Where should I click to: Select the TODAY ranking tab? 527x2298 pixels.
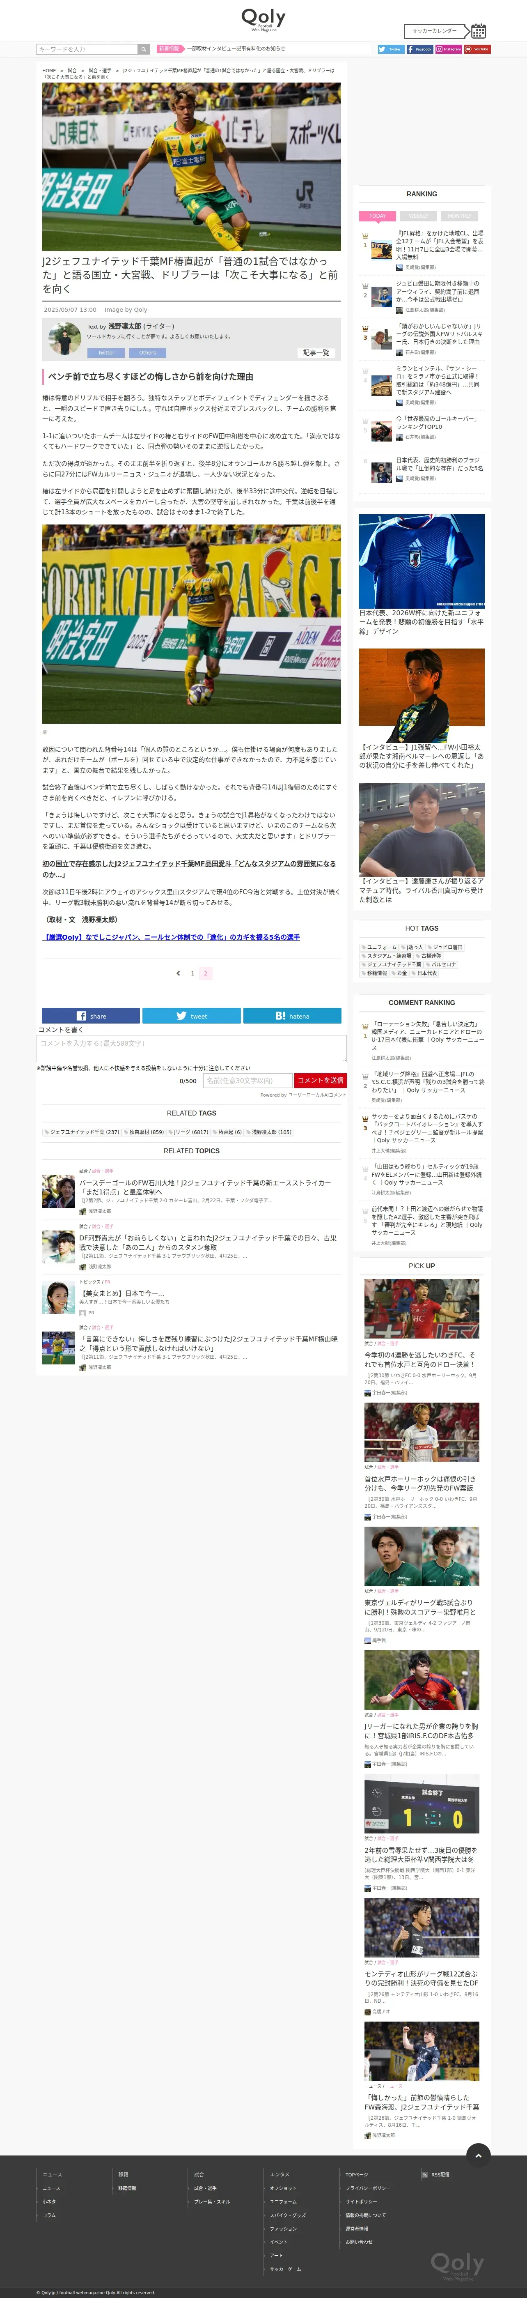coord(377,216)
